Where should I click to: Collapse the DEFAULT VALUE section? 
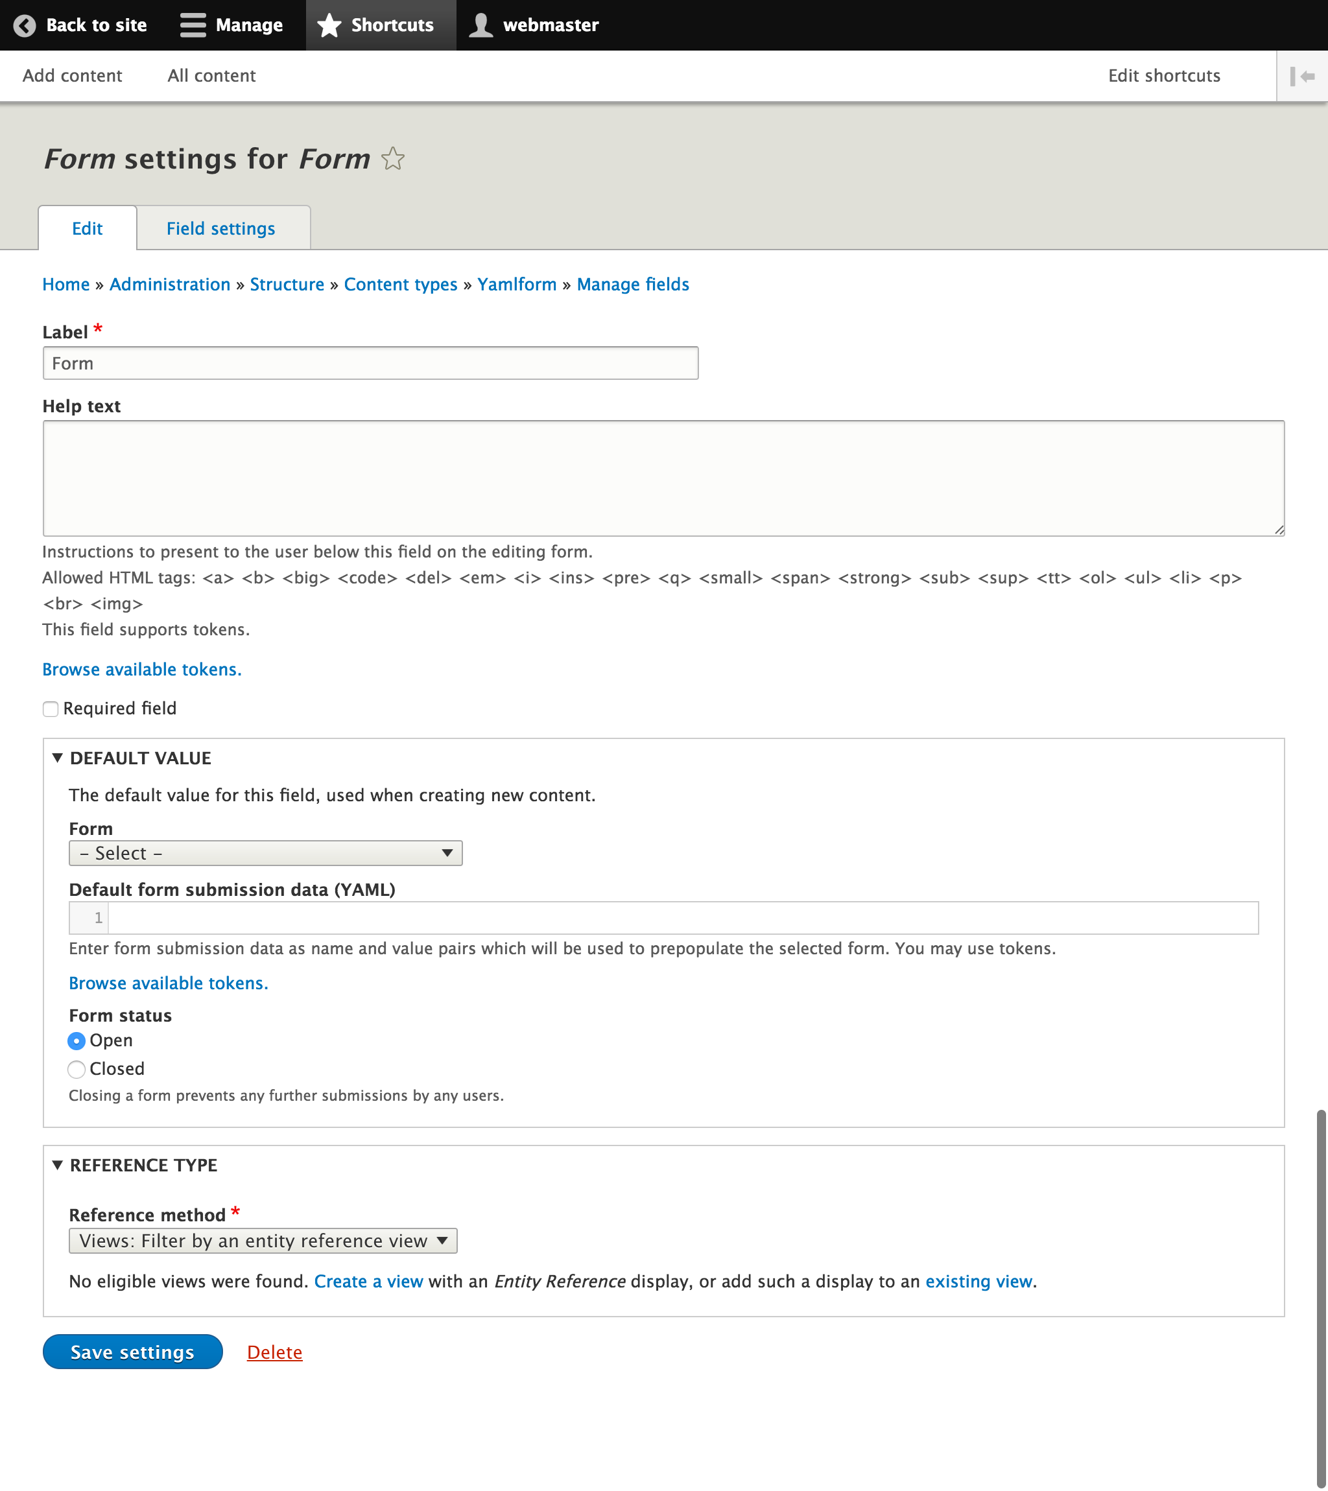[58, 758]
